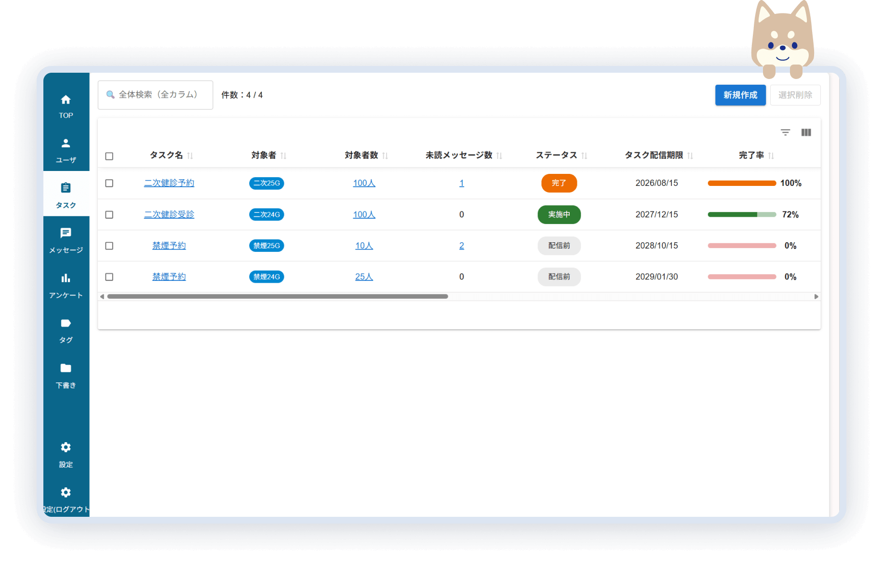Sort by 完了率 column arrows
The height and width of the screenshot is (564, 883).
771,156
